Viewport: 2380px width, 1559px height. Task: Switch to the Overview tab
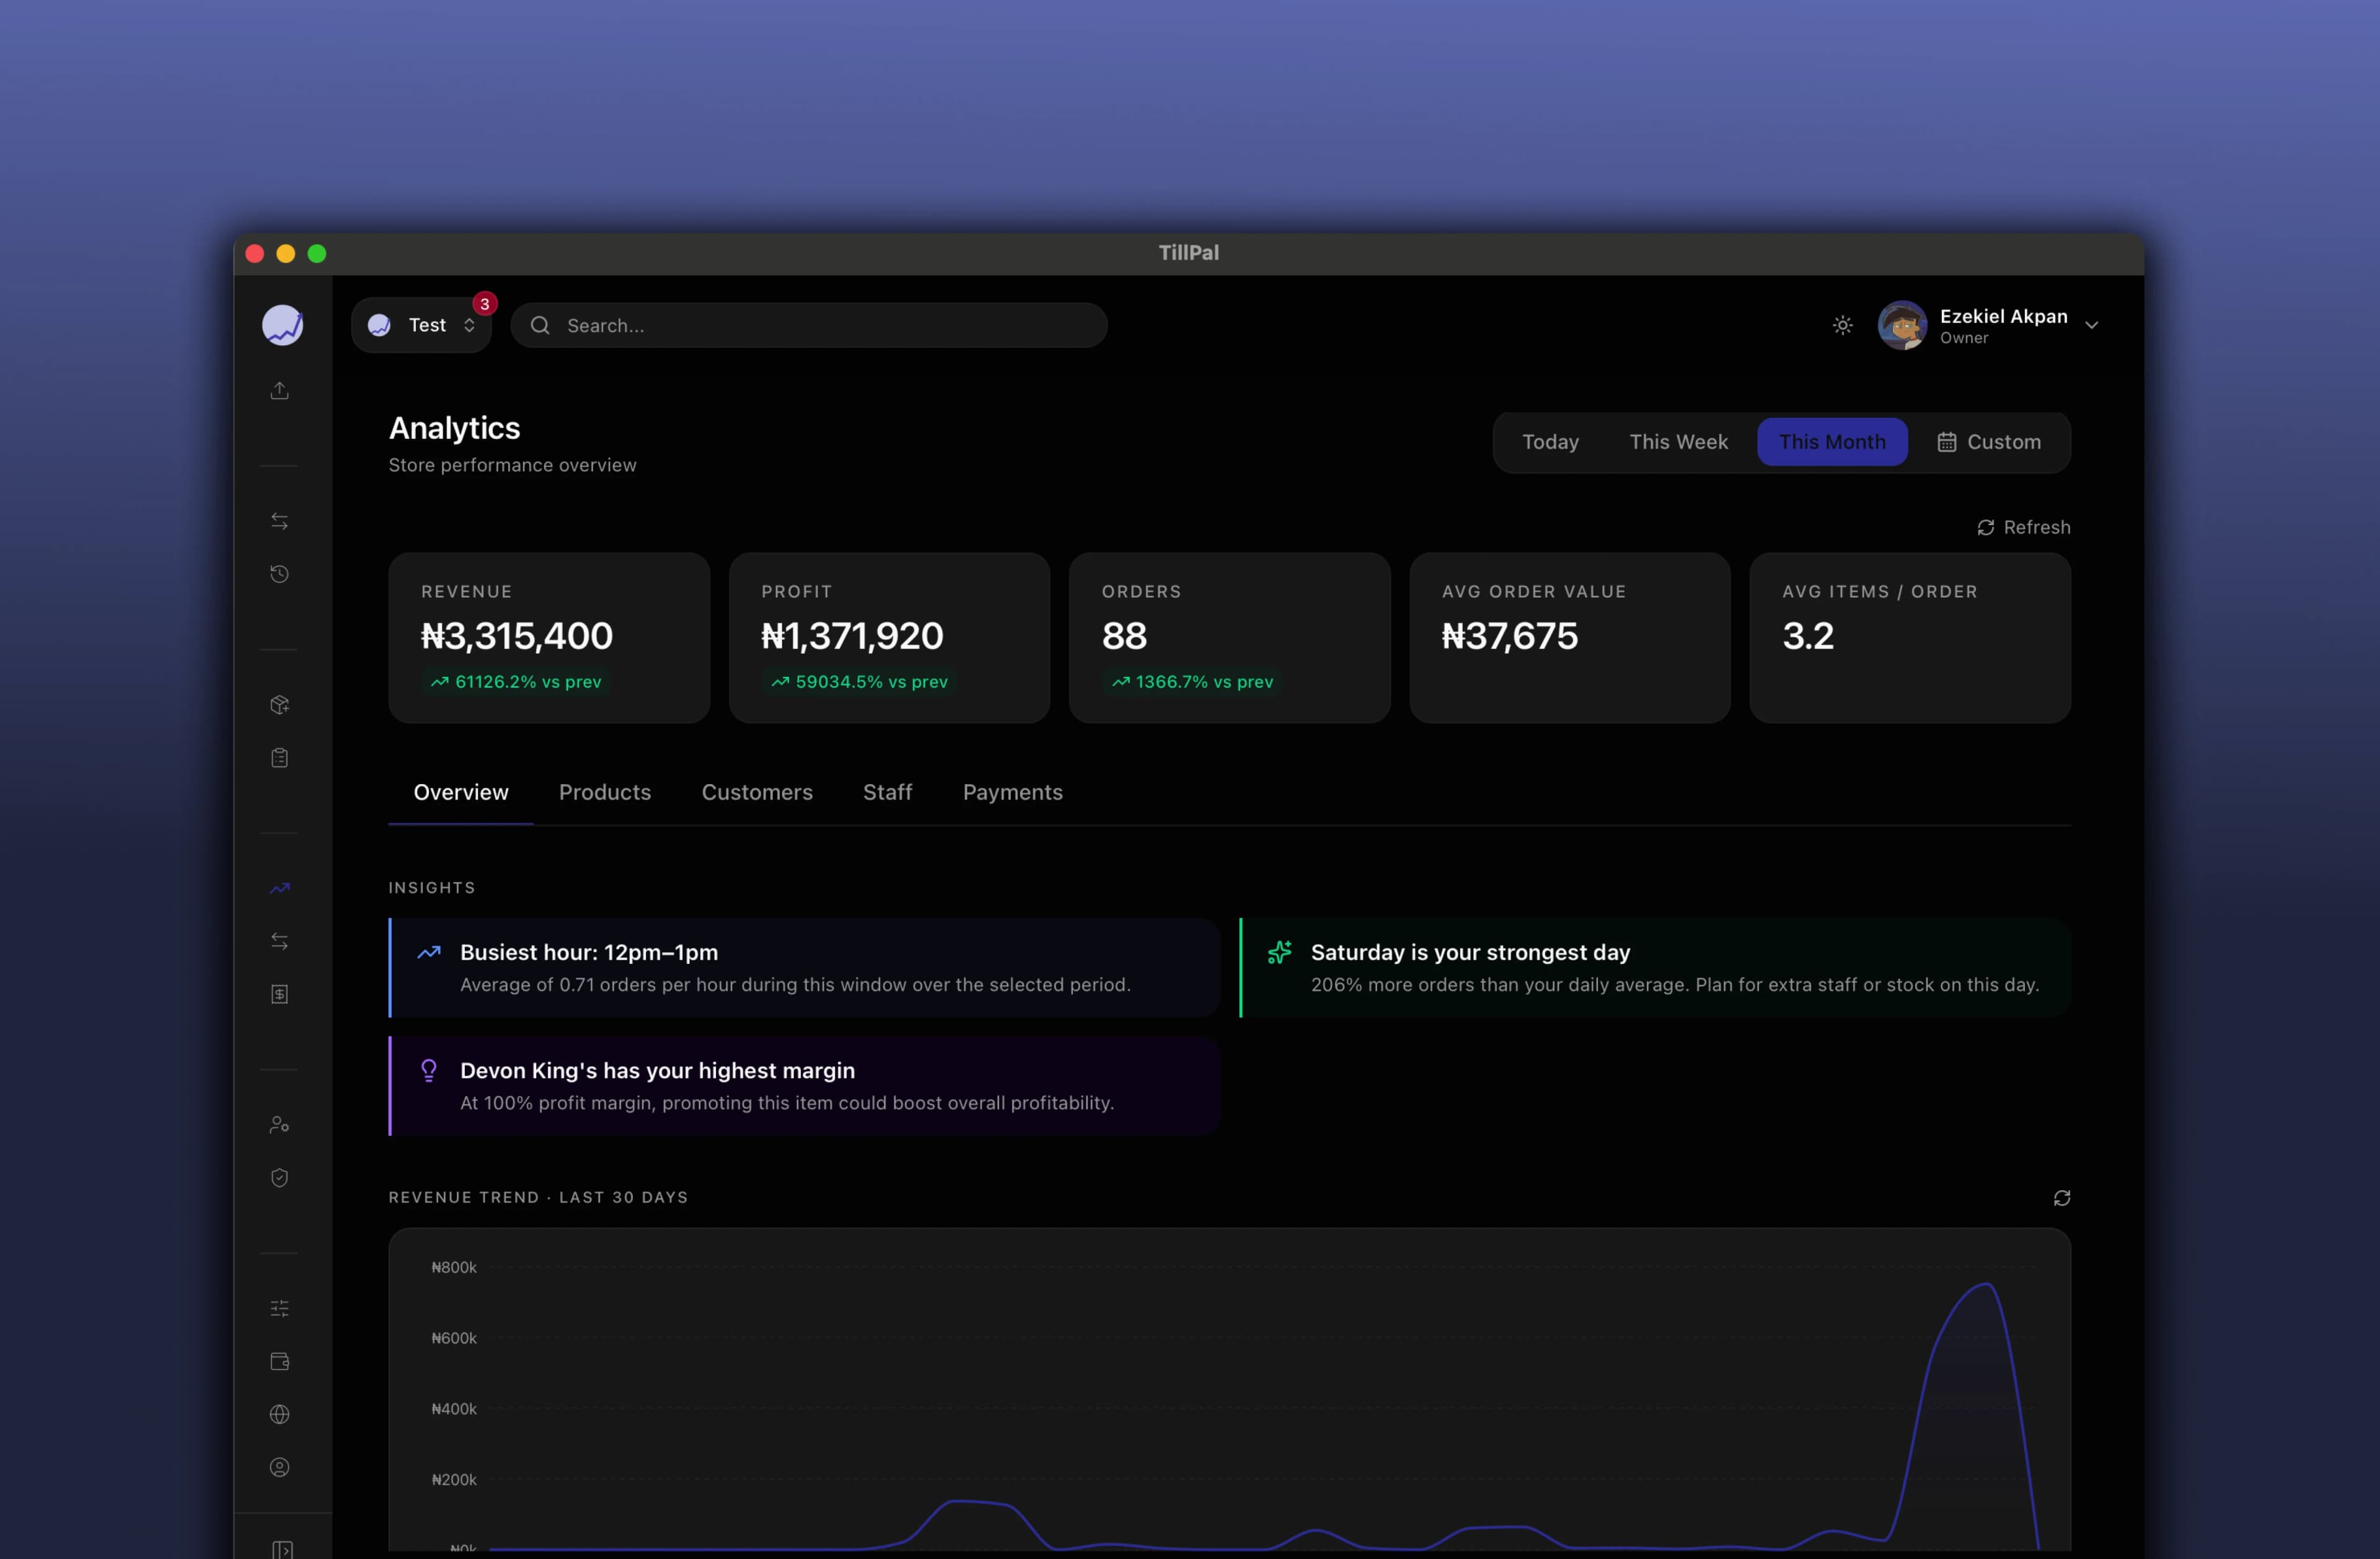click(461, 792)
